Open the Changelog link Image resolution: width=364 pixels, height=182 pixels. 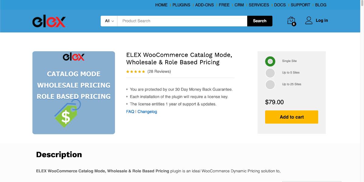point(147,112)
